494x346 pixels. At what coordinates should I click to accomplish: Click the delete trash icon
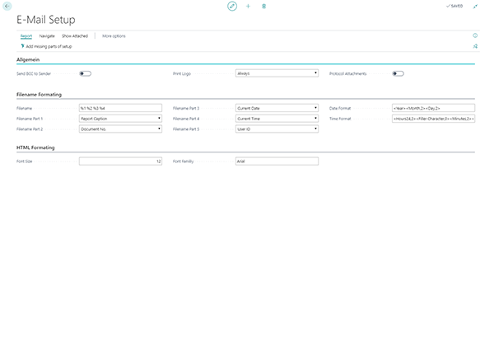tap(263, 6)
